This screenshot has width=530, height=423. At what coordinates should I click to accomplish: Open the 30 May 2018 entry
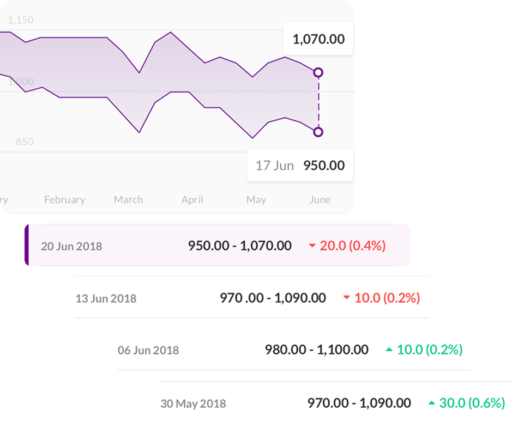pyautogui.click(x=336, y=403)
